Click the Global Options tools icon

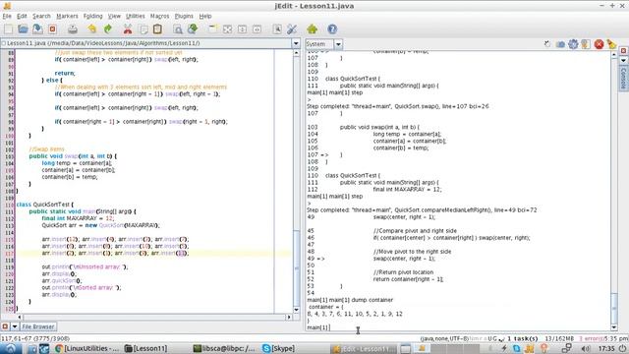coord(292,29)
